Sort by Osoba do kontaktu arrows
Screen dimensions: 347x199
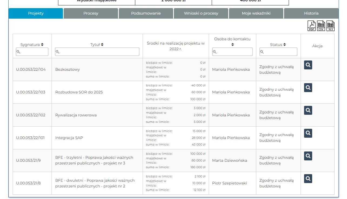(x=233, y=45)
